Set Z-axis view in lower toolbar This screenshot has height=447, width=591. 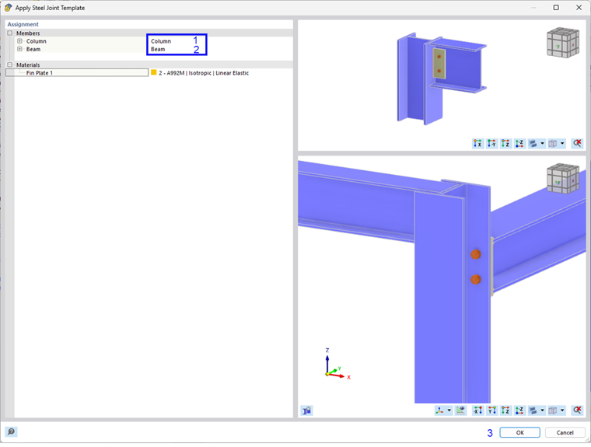(x=505, y=410)
